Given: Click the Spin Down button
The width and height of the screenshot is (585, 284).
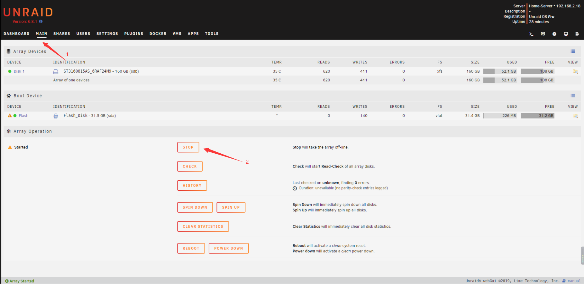Looking at the screenshot, I should 195,207.
